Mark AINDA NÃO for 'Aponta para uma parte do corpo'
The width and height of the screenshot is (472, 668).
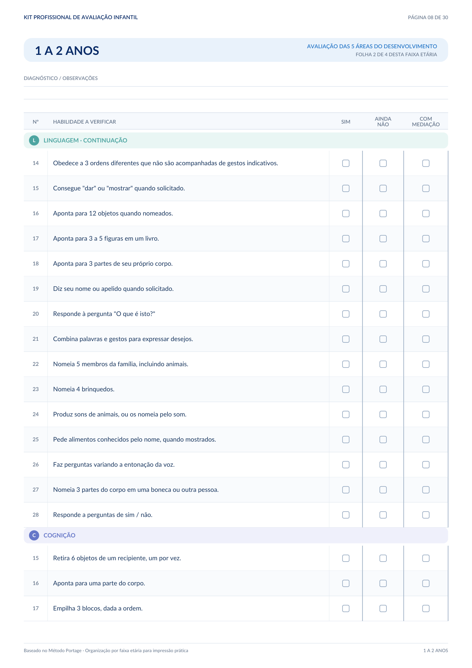click(x=383, y=583)
